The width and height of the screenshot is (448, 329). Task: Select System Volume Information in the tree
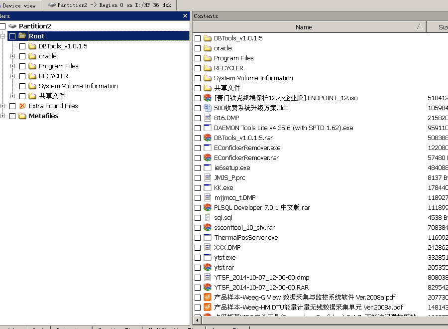point(78,86)
